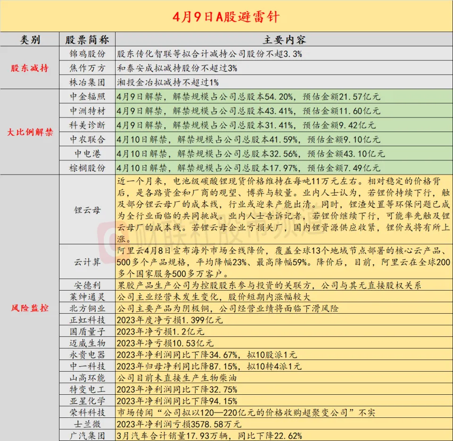The height and width of the screenshot is (441, 453).
Task: Click the 云计算 topic cell
Action: pyautogui.click(x=87, y=262)
